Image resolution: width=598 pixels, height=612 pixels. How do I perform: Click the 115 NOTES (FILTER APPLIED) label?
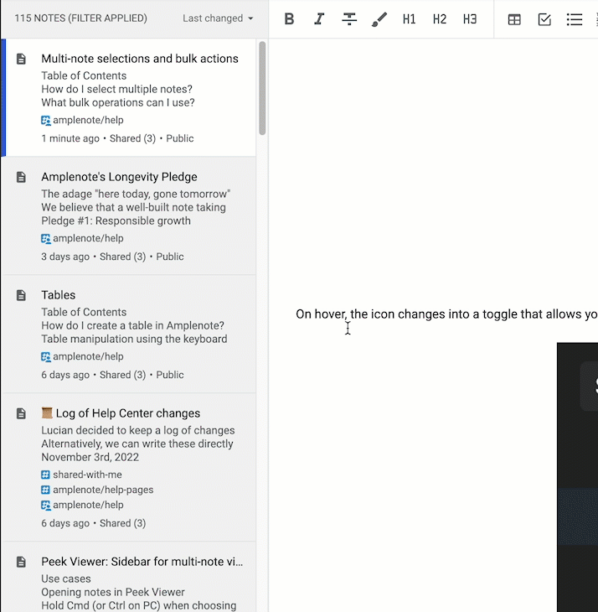click(x=80, y=18)
